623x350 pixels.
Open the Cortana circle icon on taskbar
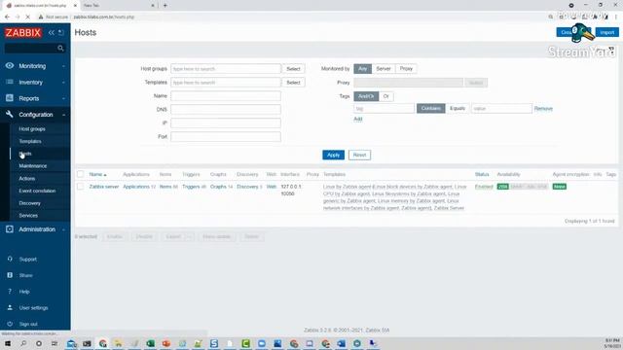(x=39, y=343)
